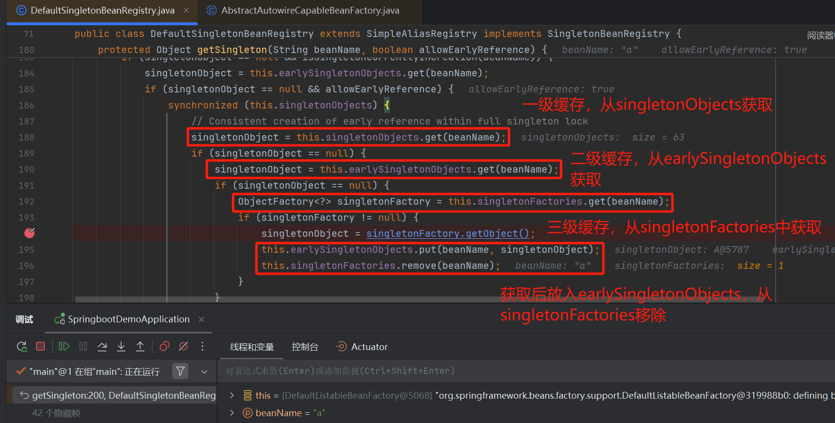Follow the singletonFactory.getObject() link
This screenshot has height=423, width=835.
click(x=447, y=233)
